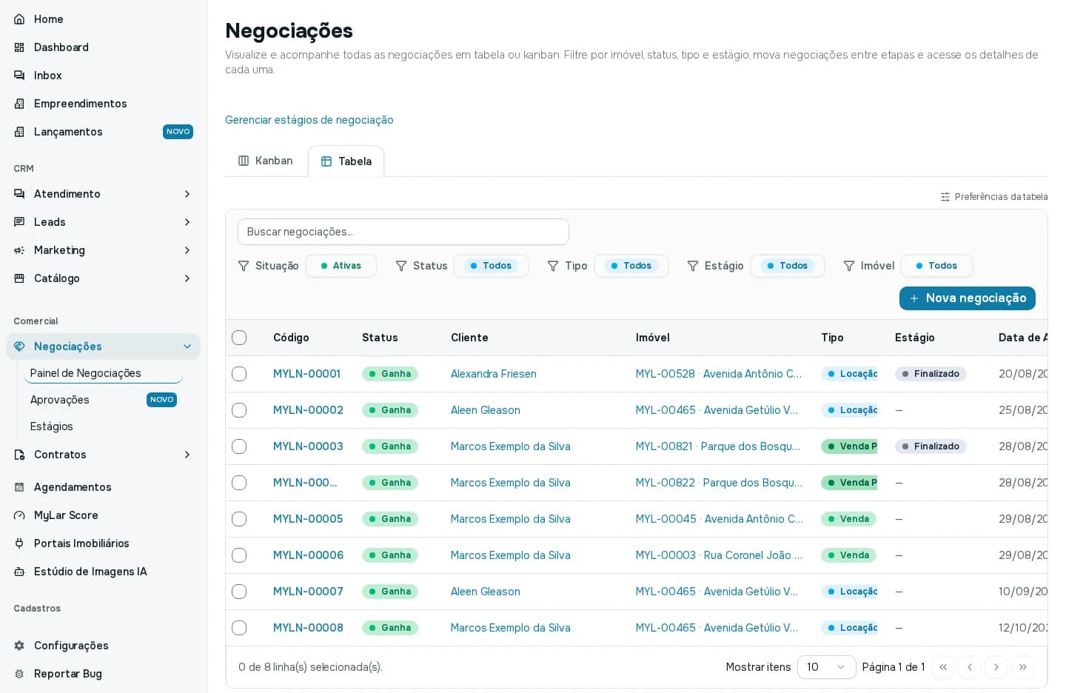
Task: Click the Marketing megaphone icon
Action: tap(19, 250)
